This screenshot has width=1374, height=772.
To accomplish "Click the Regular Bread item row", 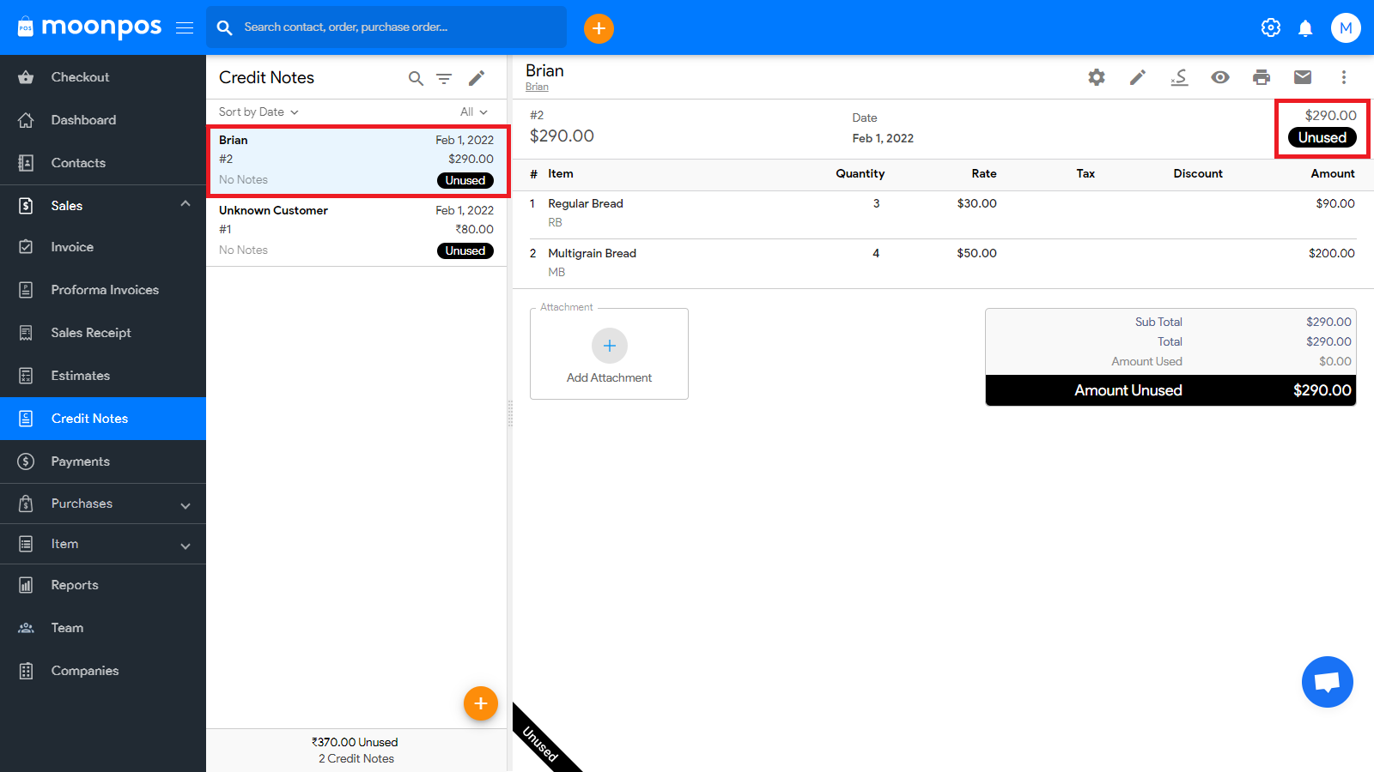I will [x=943, y=214].
